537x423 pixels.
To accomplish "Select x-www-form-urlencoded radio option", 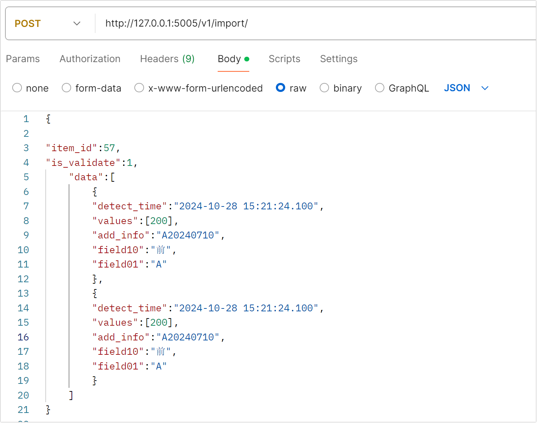I will [139, 88].
